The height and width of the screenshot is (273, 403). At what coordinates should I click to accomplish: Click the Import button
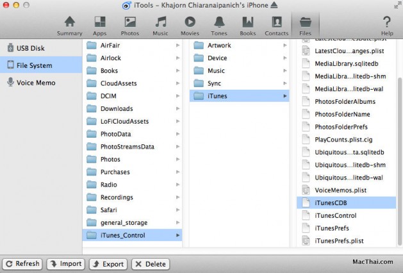point(66,264)
